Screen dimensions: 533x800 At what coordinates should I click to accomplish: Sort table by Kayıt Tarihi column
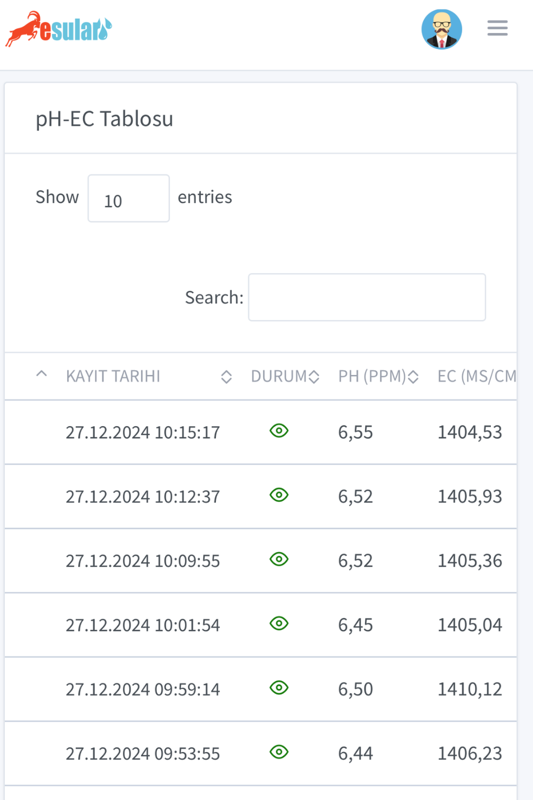(x=113, y=377)
